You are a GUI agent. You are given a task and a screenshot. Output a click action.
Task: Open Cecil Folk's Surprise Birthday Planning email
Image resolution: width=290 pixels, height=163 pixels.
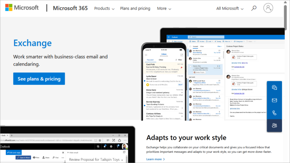pos(164,68)
